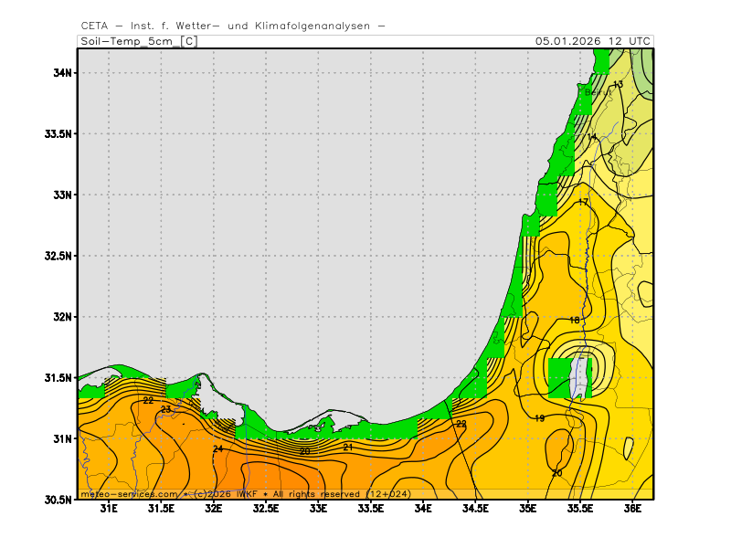
Task: Click the Soil-Temp_5cm_[C] title label
Action: (x=138, y=41)
